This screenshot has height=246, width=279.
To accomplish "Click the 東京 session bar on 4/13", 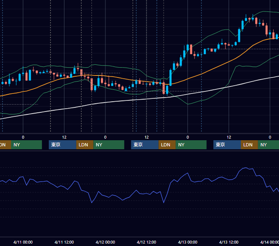I will (227, 145).
